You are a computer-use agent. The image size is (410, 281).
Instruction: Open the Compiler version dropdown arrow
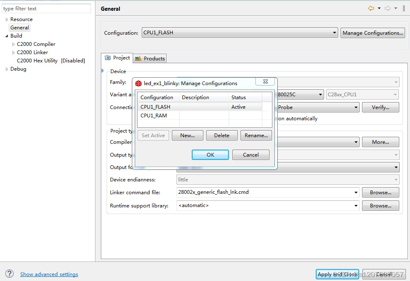pos(356,142)
